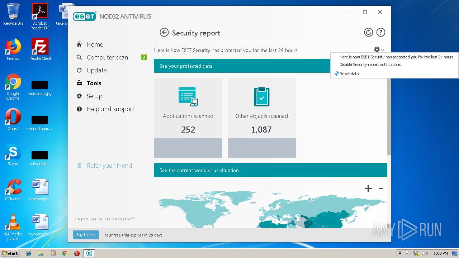459x258 pixels.
Task: Click the Buy license button
Action: pos(86,235)
